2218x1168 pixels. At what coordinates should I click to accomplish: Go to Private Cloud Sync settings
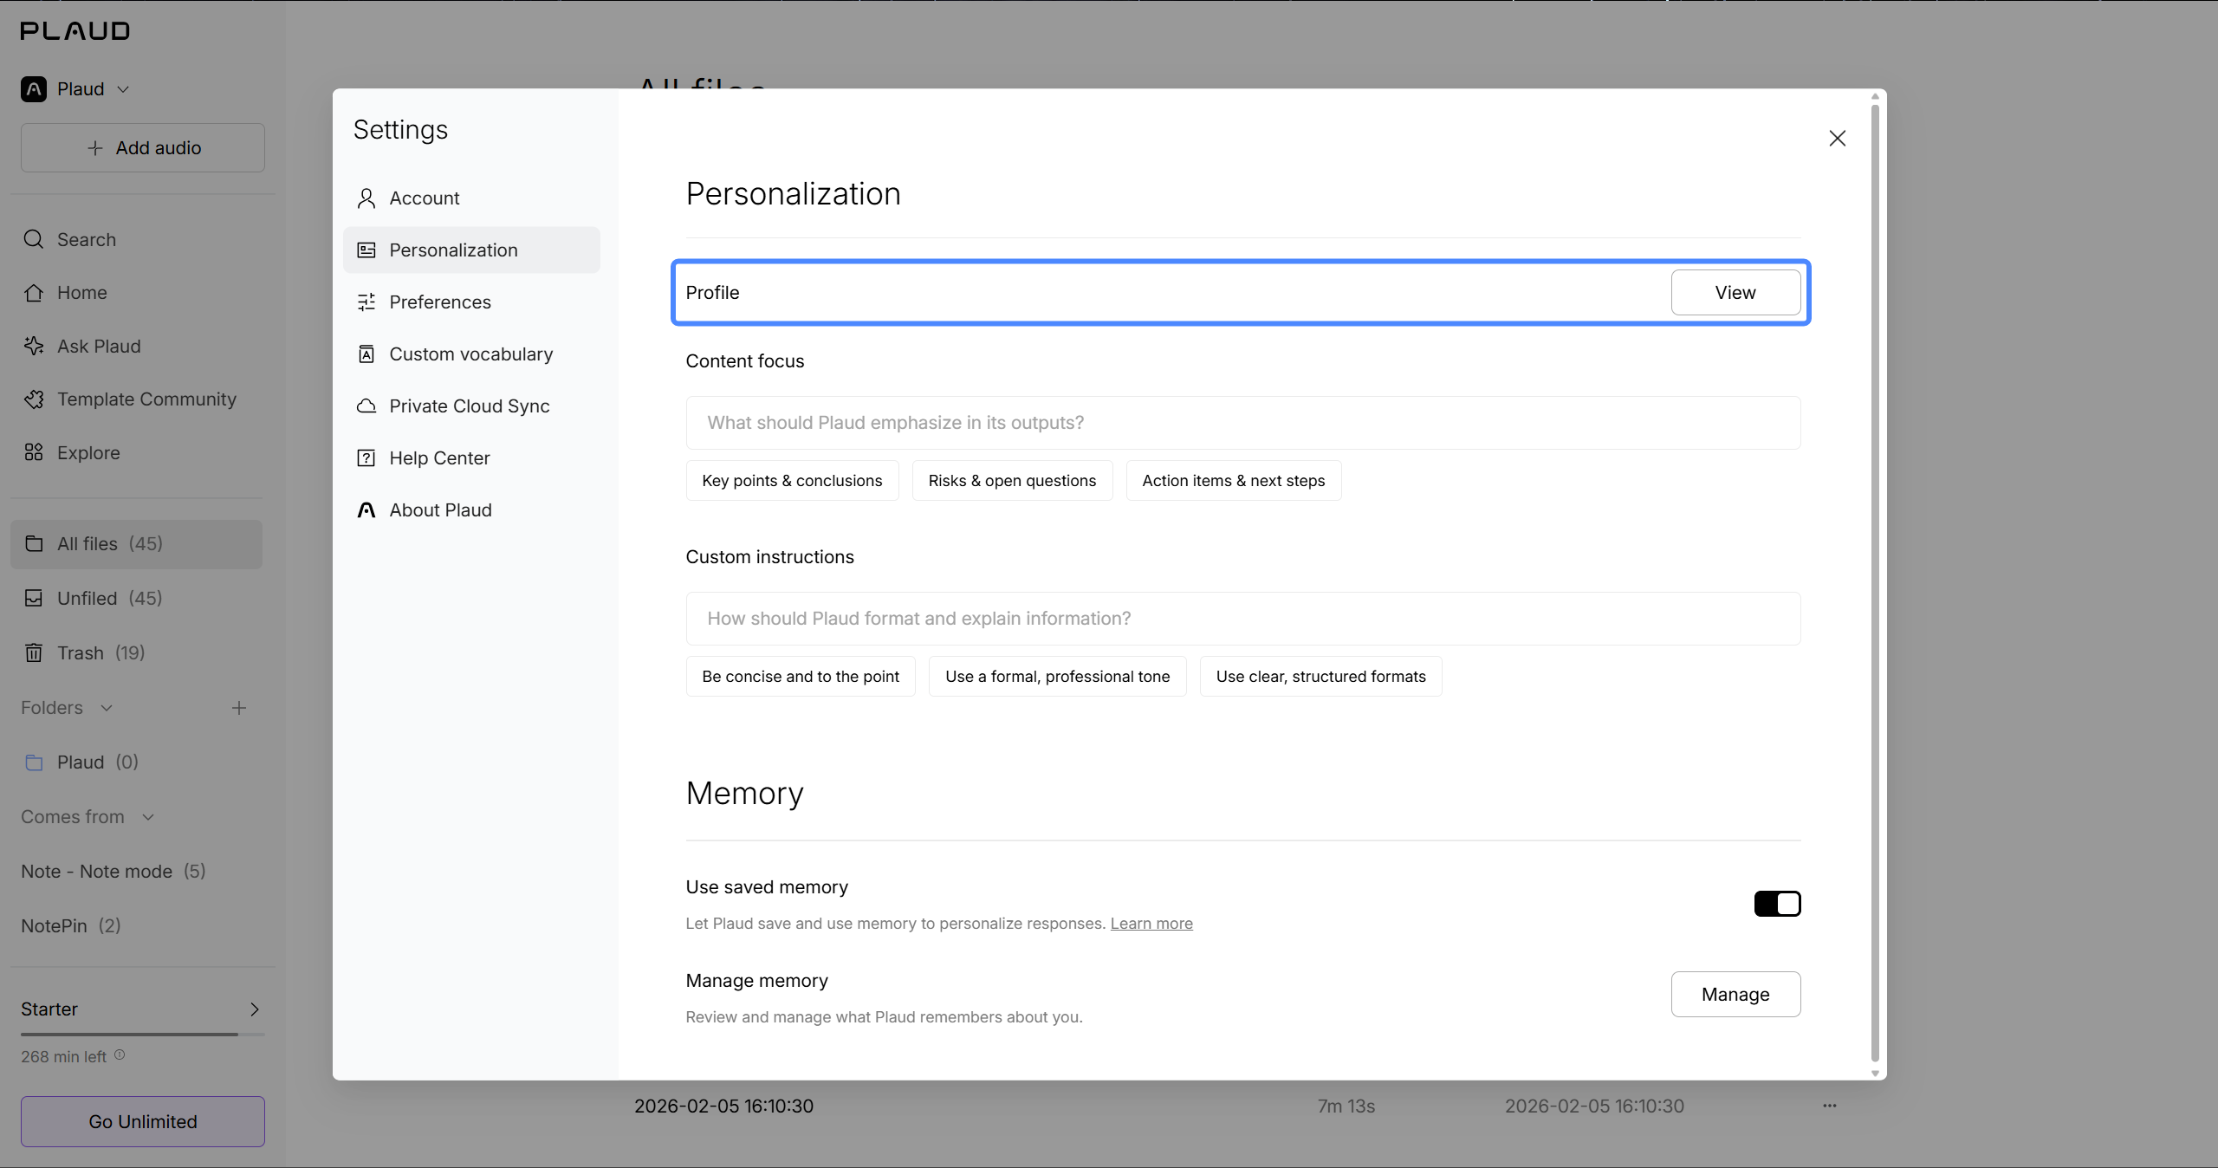click(471, 406)
